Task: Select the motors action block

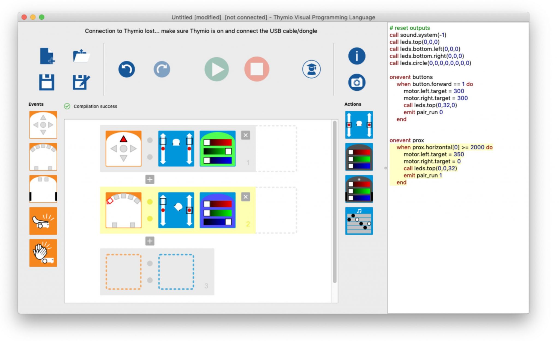Action: [x=359, y=125]
